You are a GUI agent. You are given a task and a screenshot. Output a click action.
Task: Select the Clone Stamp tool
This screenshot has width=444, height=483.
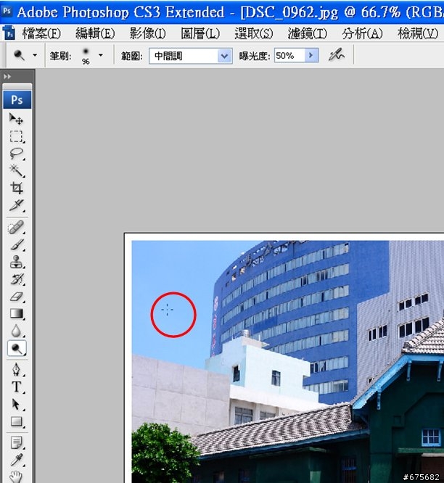pos(16,262)
